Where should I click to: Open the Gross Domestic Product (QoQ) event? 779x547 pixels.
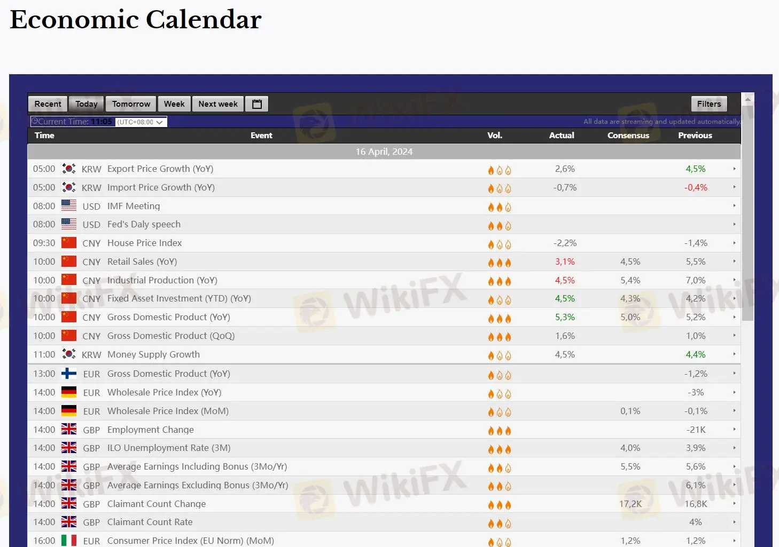(x=170, y=336)
